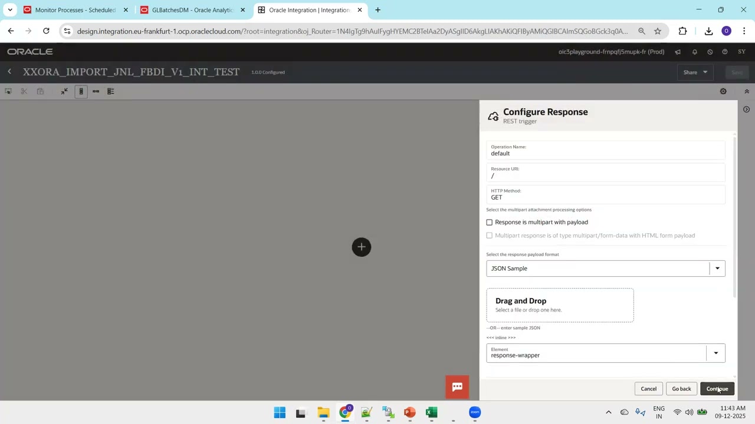
Task: Click the Drag and Drop file area
Action: [x=560, y=305]
